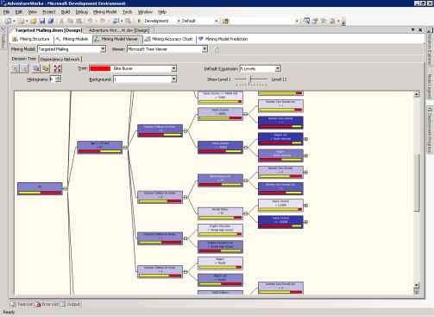The width and height of the screenshot is (434, 317).
Task: Open the Task List bottom tab
Action: point(22,304)
